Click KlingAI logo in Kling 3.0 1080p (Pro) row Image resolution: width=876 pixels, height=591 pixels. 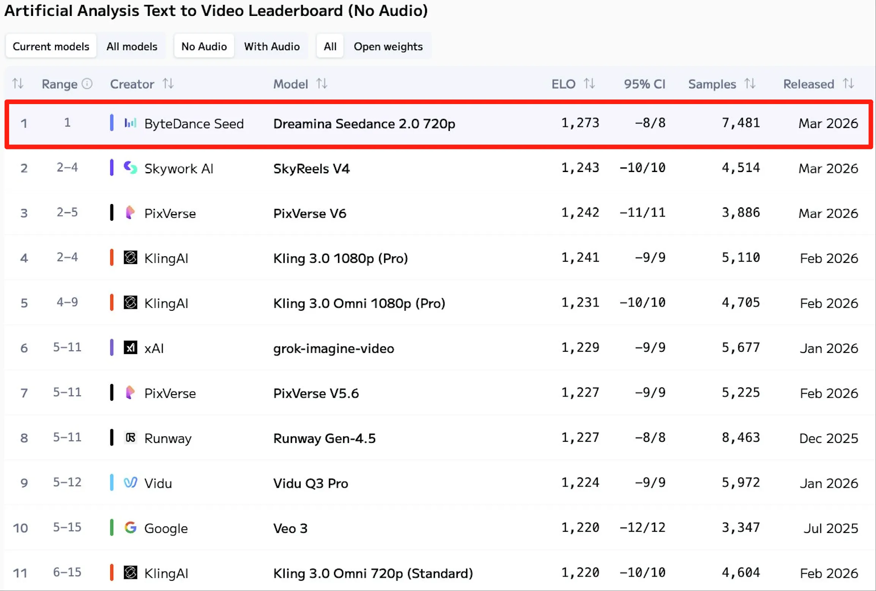coord(130,258)
